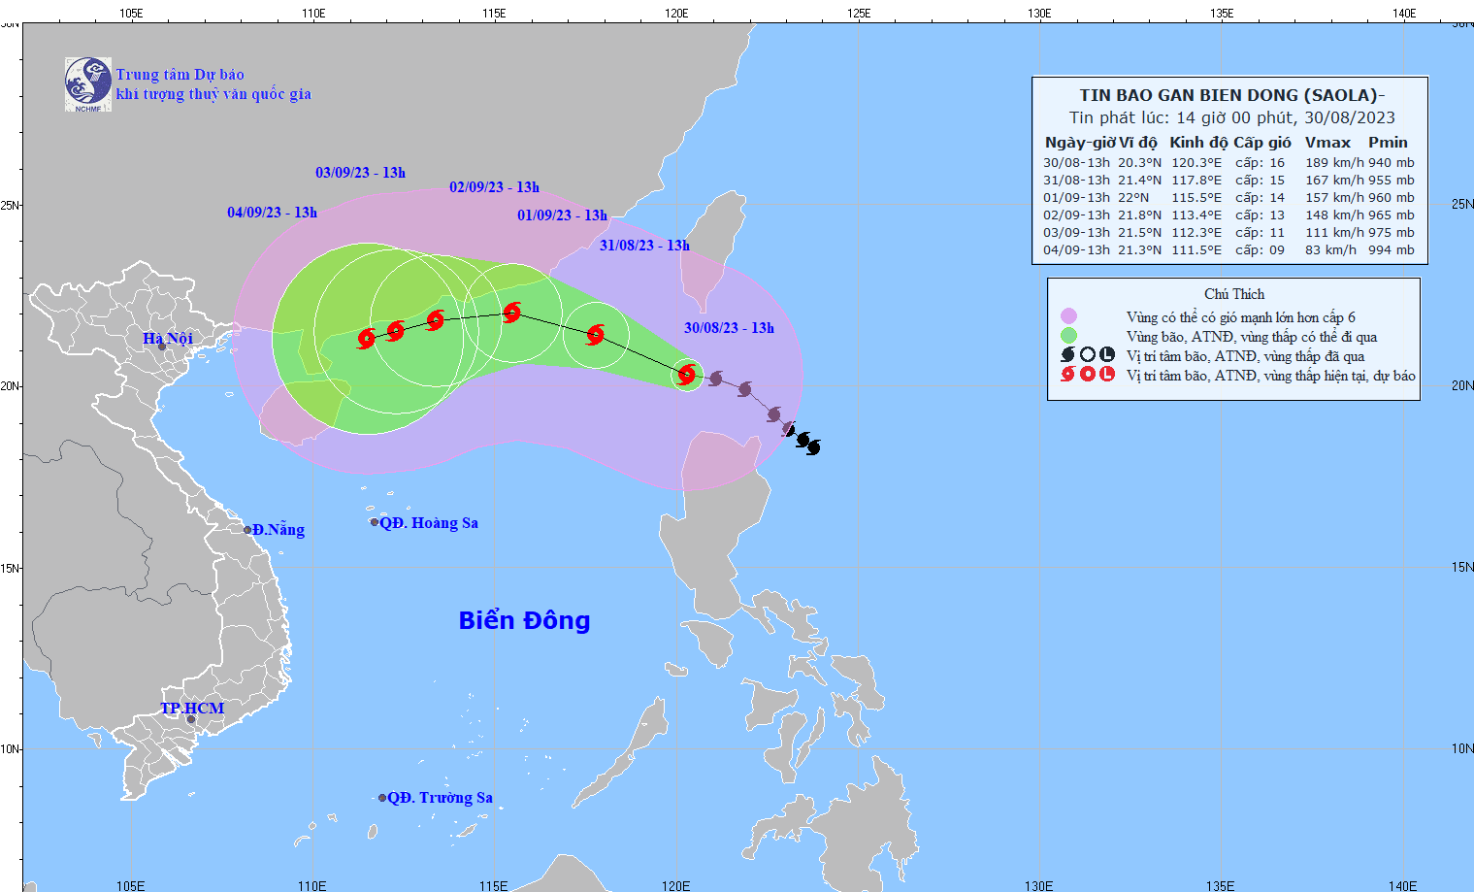1474x892 pixels.
Task: Click the TIN BAO GAN BIEN DONG (SAOLA) title
Action: 1232,95
